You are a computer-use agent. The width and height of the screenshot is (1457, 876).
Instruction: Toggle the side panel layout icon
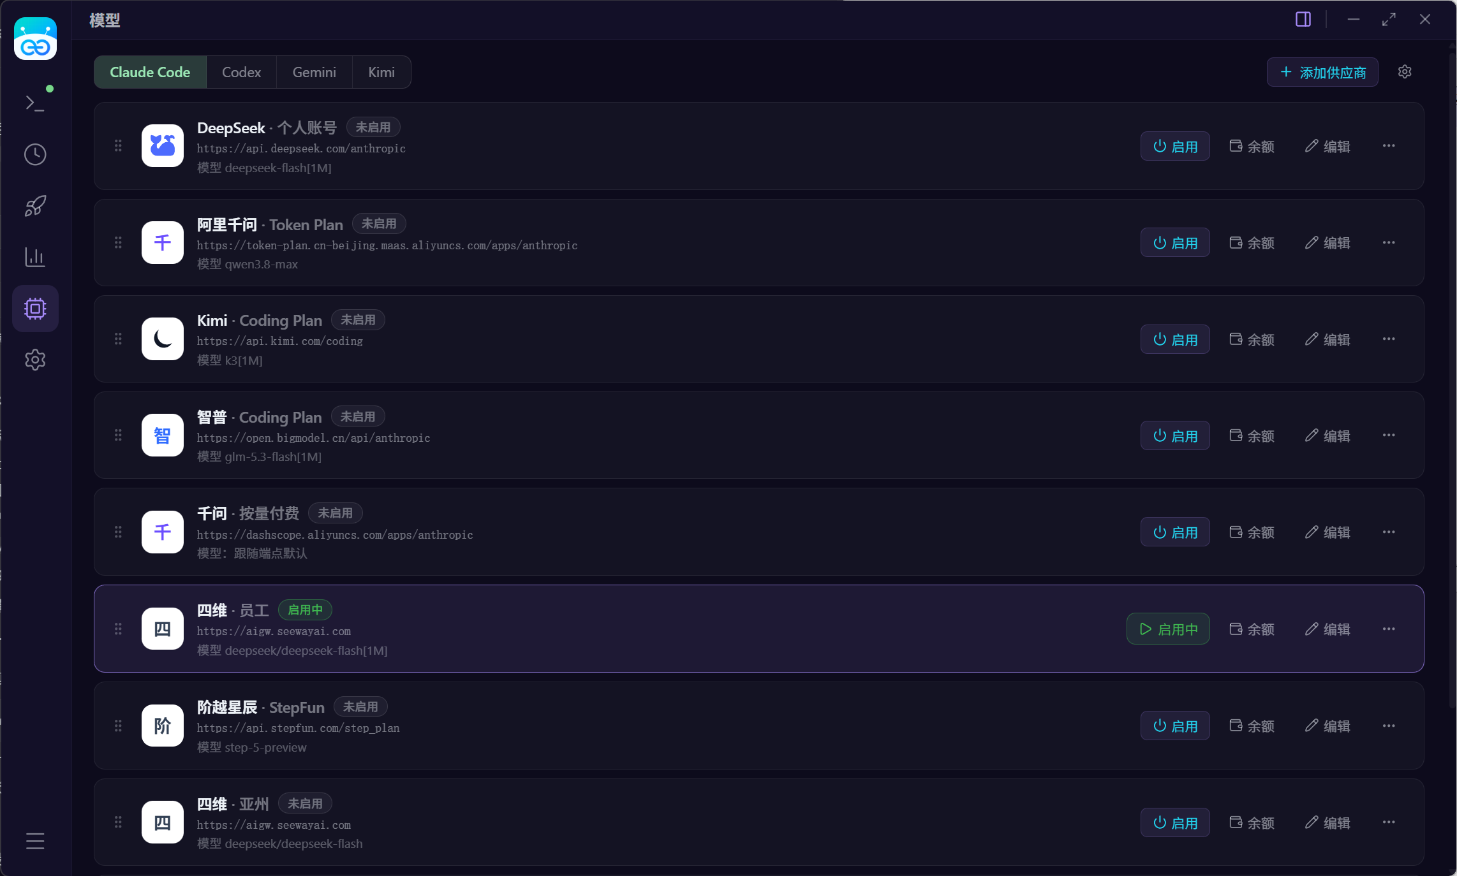(x=1303, y=19)
